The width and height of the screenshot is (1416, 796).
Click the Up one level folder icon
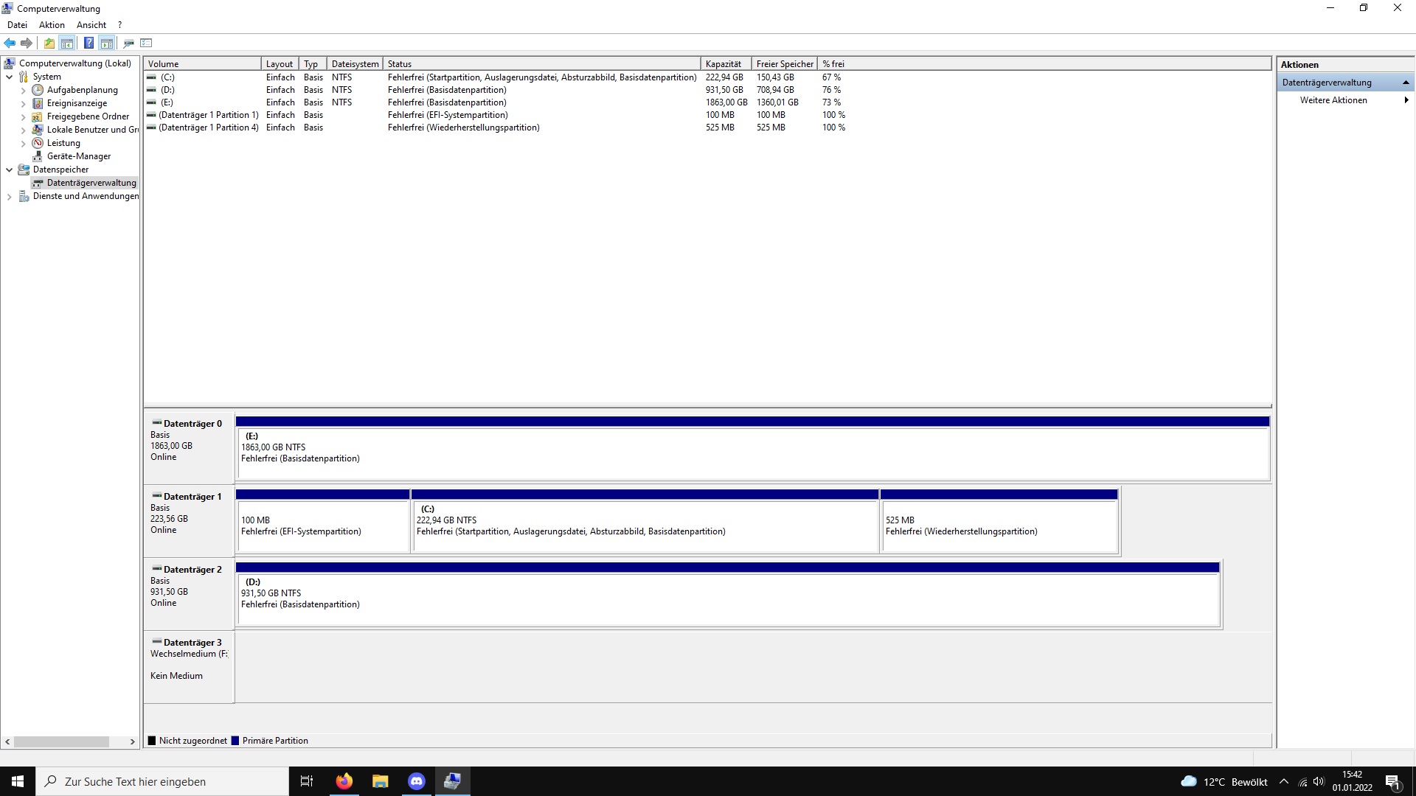point(49,43)
